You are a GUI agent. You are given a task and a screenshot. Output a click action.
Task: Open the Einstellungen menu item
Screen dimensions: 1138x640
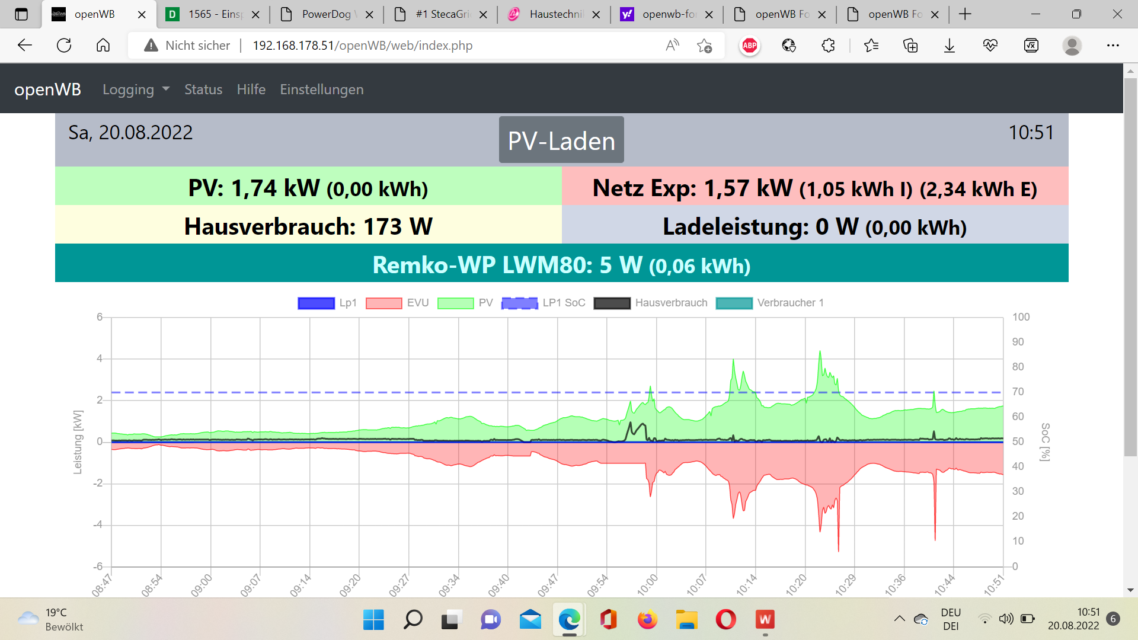click(321, 89)
